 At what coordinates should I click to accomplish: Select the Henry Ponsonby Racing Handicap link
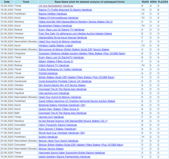coord(58,125)
